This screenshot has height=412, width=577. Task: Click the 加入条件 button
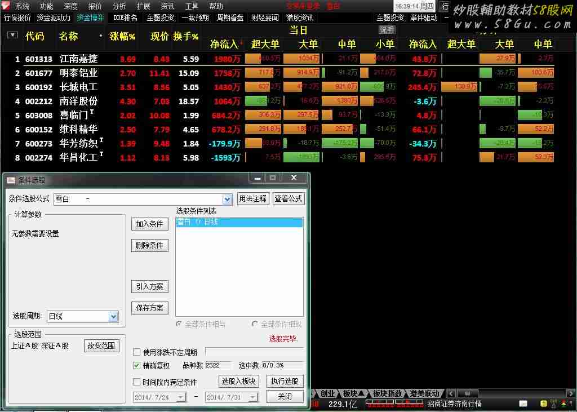click(150, 224)
